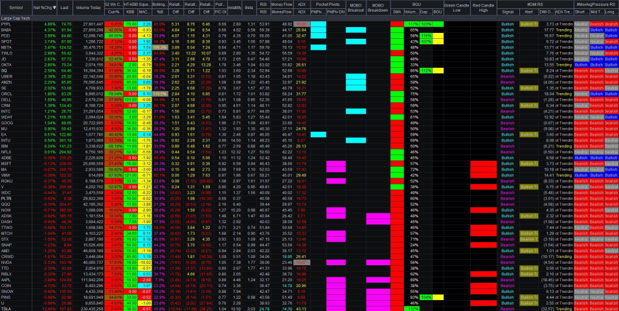The image size is (619, 311).
Task: Sort by the %B sub-header
Action: 161,13
